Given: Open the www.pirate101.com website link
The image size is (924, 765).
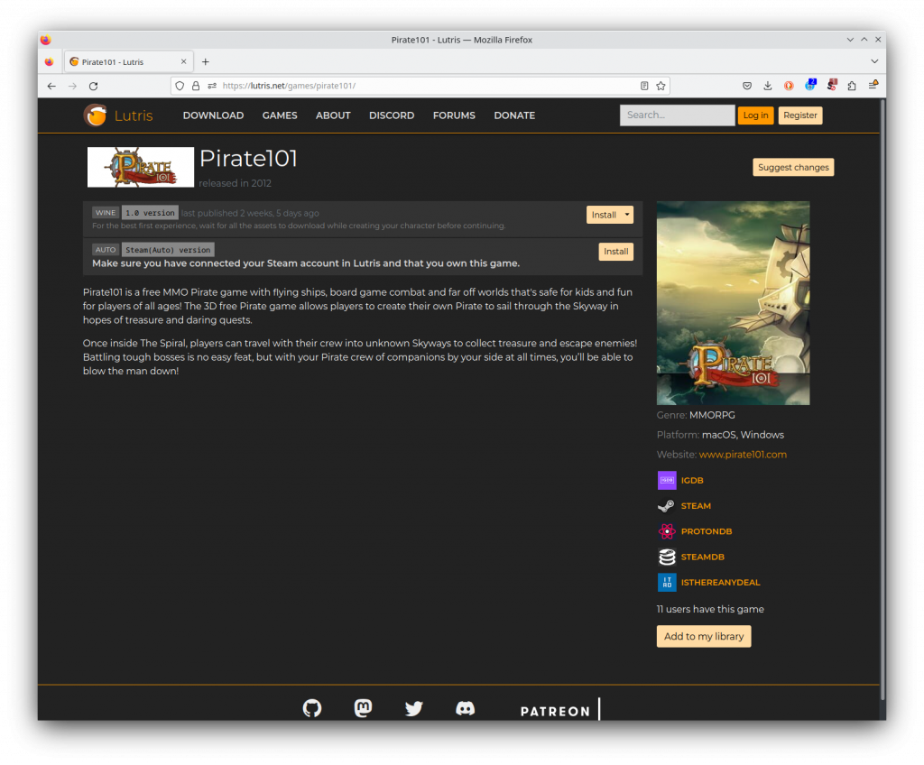Looking at the screenshot, I should point(743,455).
